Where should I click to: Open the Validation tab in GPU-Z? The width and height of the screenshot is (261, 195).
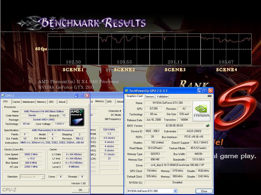pos(162,96)
